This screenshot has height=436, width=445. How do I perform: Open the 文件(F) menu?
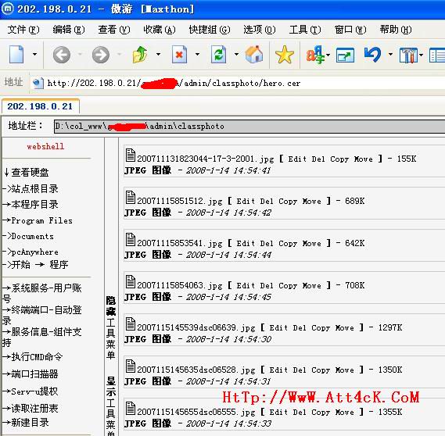pyautogui.click(x=23, y=30)
